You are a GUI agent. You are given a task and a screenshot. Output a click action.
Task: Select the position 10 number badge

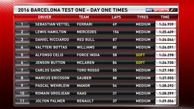tap(22, 93)
